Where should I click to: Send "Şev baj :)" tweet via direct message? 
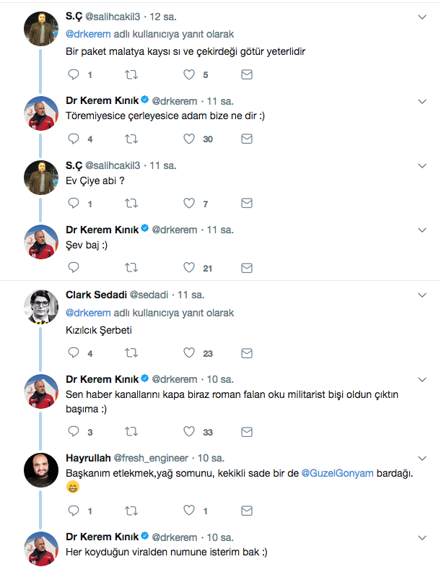(246, 268)
